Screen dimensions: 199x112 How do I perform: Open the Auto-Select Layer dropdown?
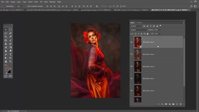pos(19,6)
